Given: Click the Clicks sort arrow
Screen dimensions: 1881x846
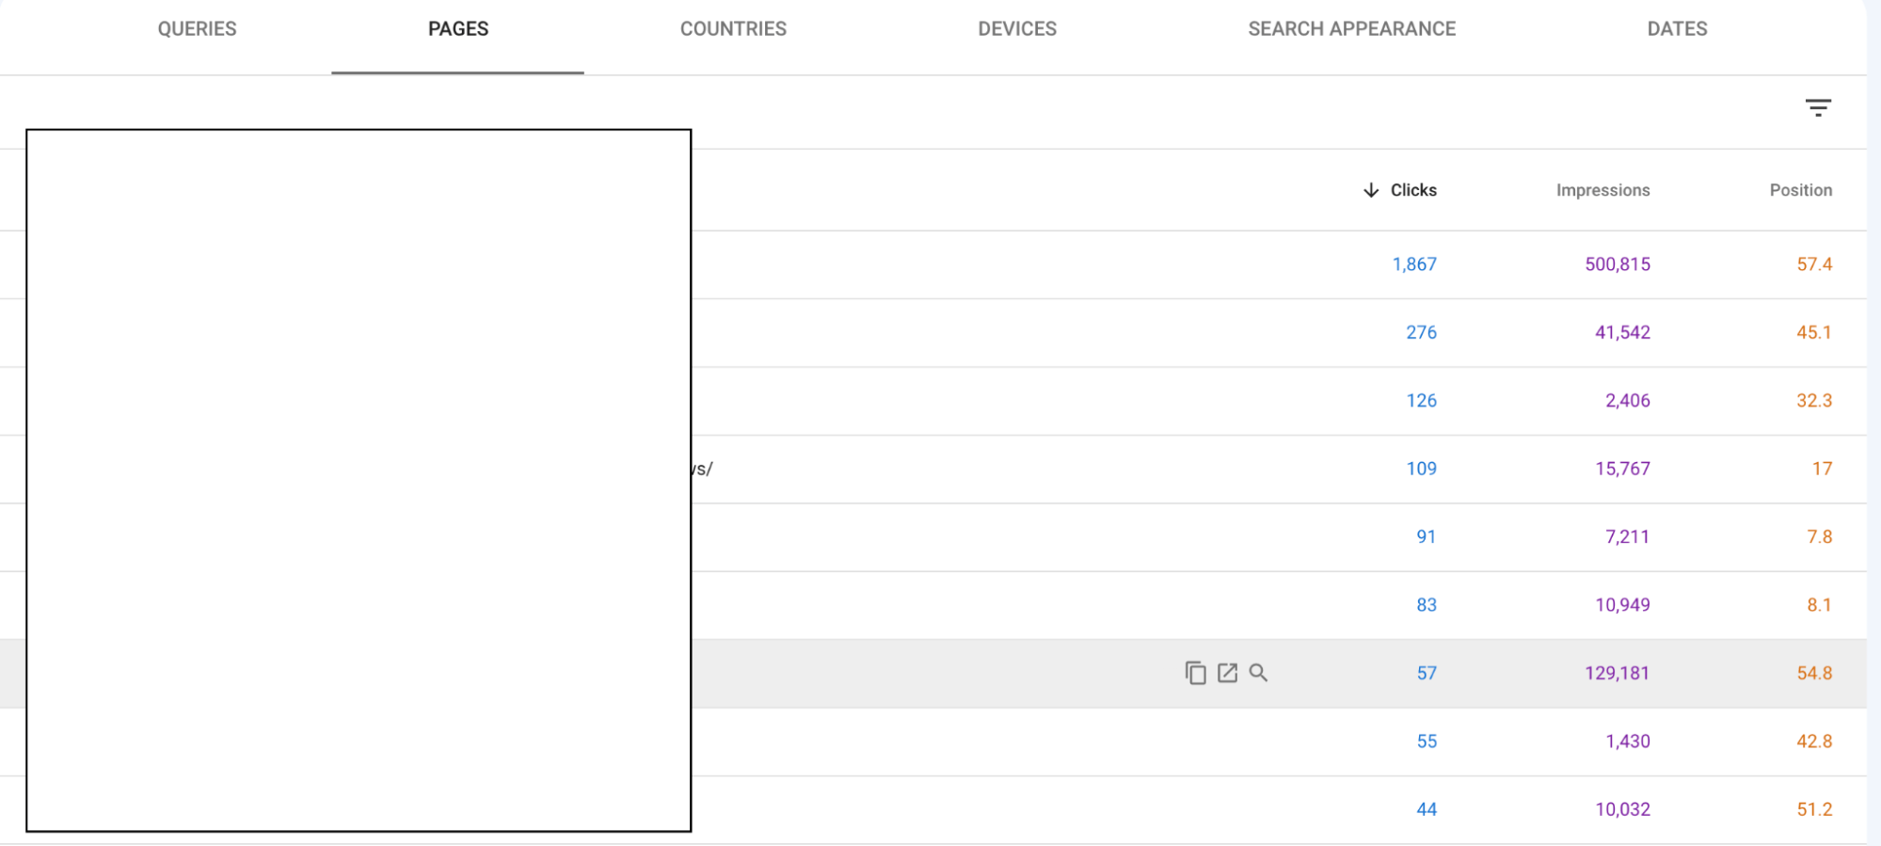Looking at the screenshot, I should point(1371,190).
